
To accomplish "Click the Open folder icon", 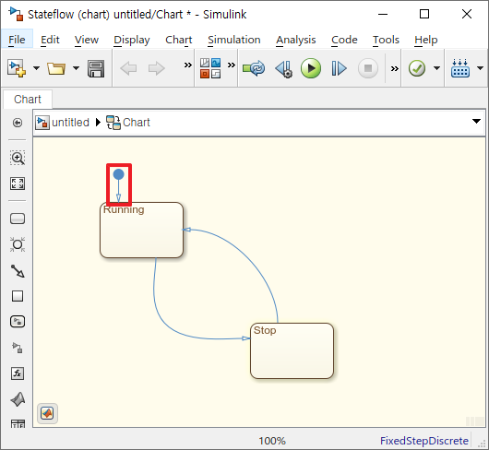I will [56, 68].
